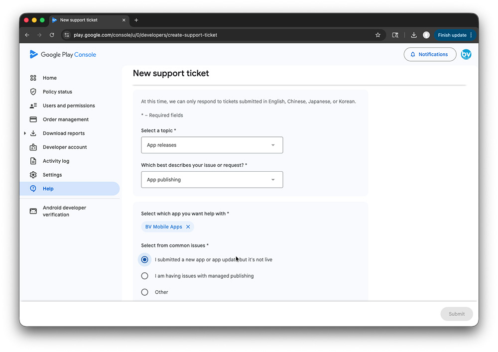Click the browser forward arrow
This screenshot has height=352, width=498.
click(39, 35)
